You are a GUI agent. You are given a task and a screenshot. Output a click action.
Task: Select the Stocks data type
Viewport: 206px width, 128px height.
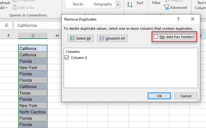[x=78, y=4]
